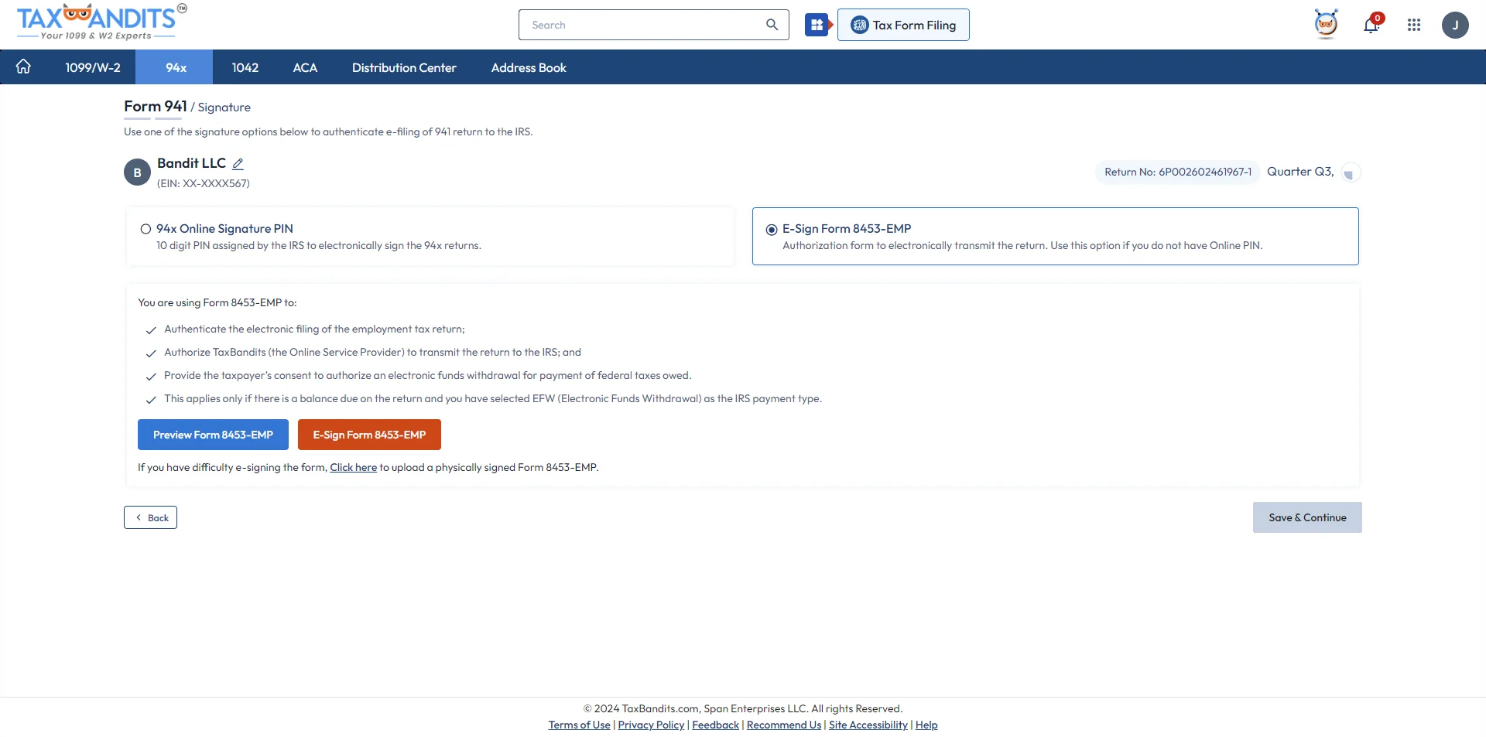This screenshot has width=1486, height=737.
Task: Click the TaxBandits owl logo
Action: click(x=77, y=16)
